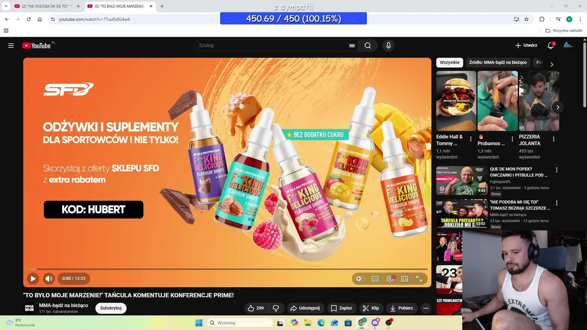The width and height of the screenshot is (587, 330).
Task: Open the apps grid in bookmarks bar
Action: (6, 31)
